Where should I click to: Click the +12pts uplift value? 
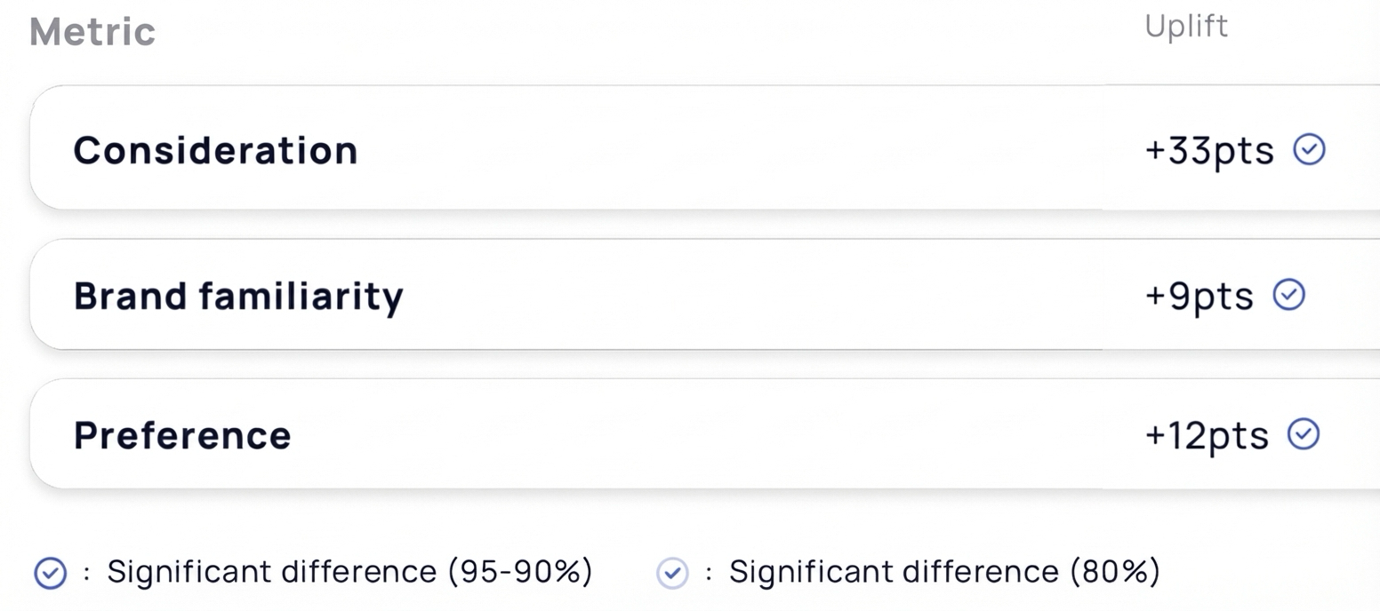click(x=1207, y=435)
